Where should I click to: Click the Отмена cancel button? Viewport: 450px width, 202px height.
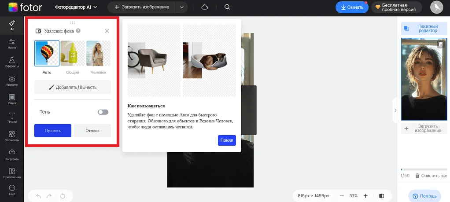tap(92, 131)
